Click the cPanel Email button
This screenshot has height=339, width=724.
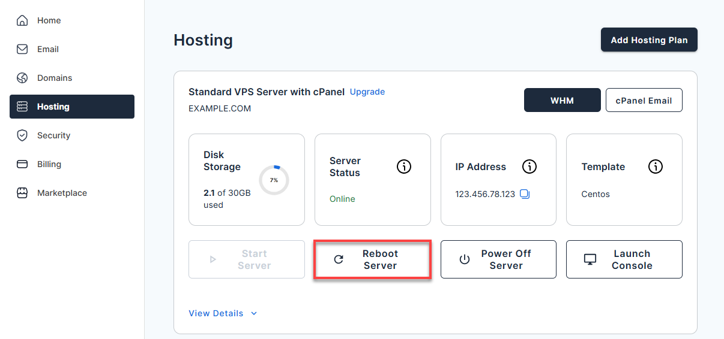[x=644, y=100]
